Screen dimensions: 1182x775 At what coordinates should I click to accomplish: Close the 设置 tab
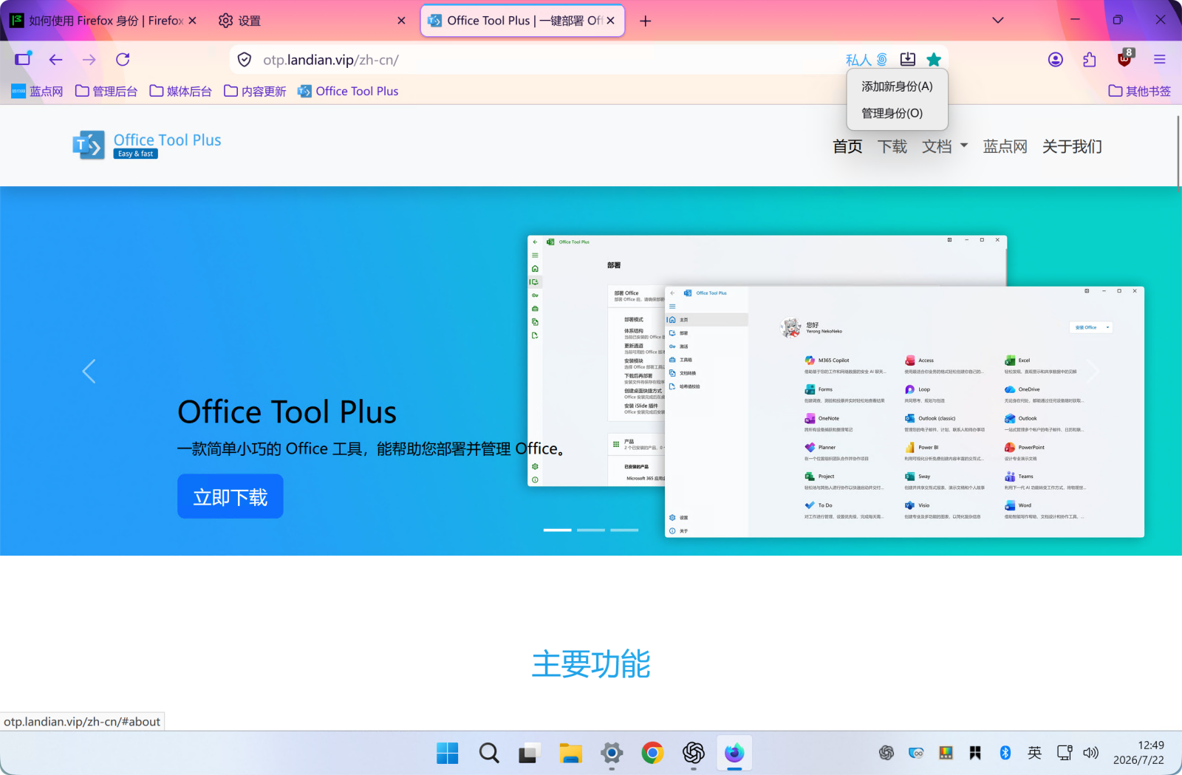point(401,21)
